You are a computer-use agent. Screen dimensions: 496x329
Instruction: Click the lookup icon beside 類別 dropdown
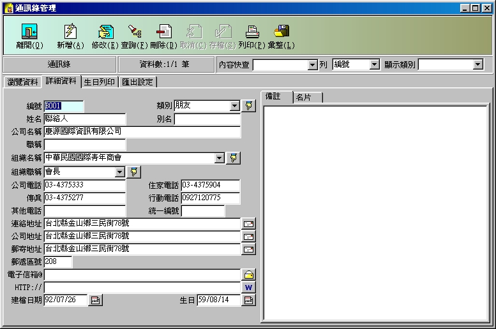click(x=249, y=106)
